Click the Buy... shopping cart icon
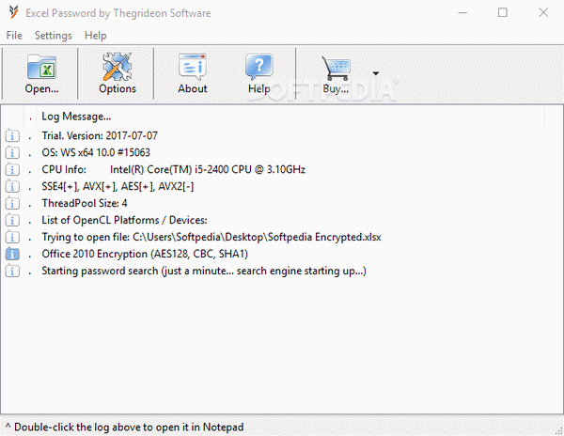564x436 pixels. 336,68
